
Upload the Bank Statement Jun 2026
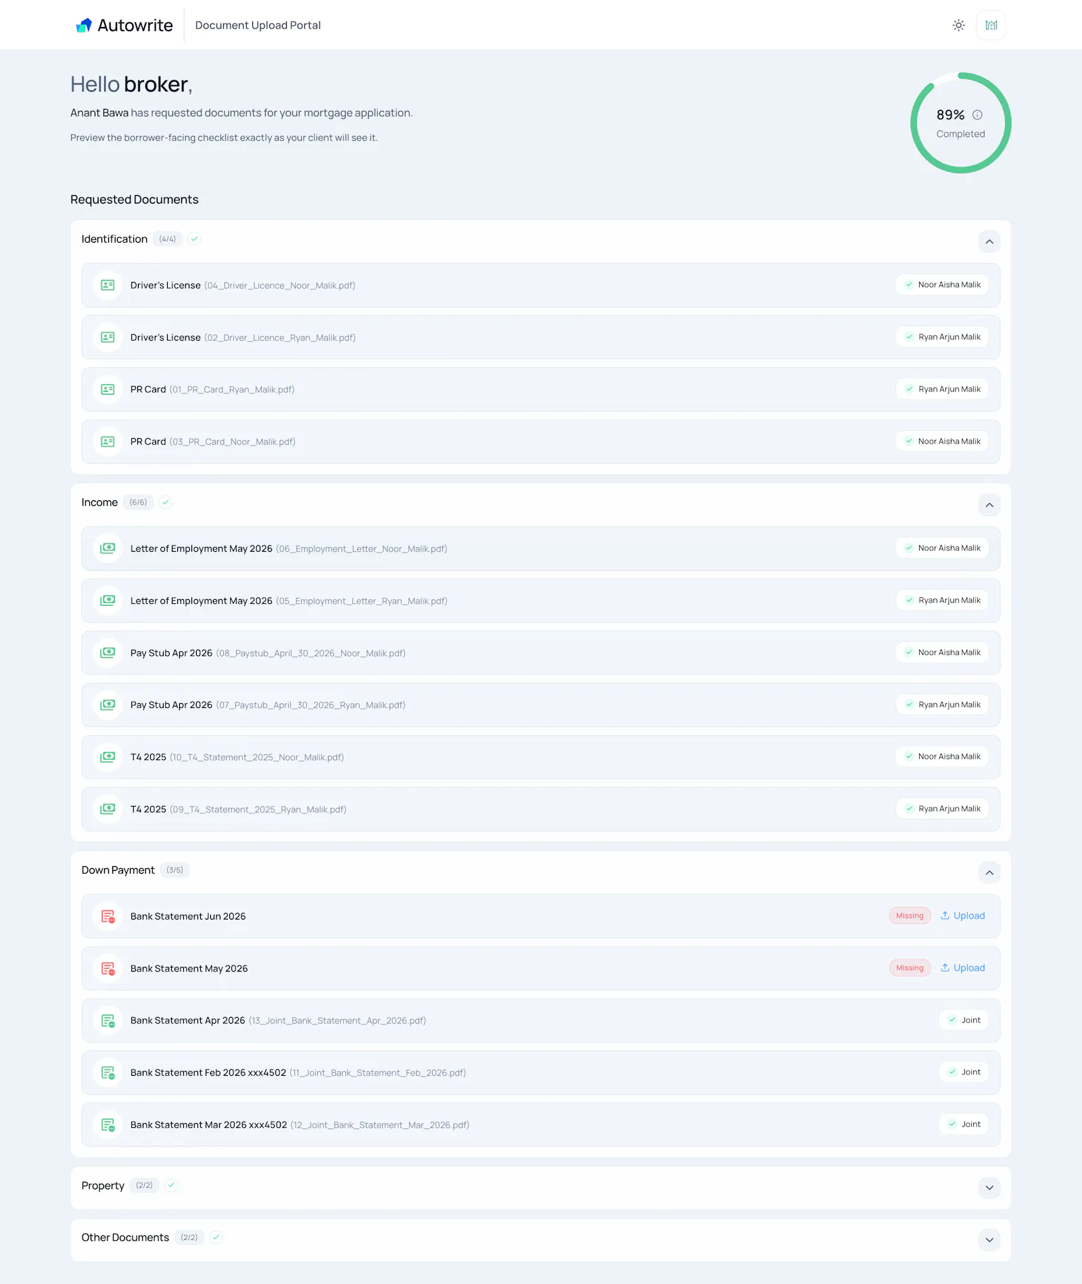(962, 916)
